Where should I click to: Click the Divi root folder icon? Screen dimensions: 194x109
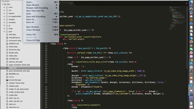(x=5, y=4)
